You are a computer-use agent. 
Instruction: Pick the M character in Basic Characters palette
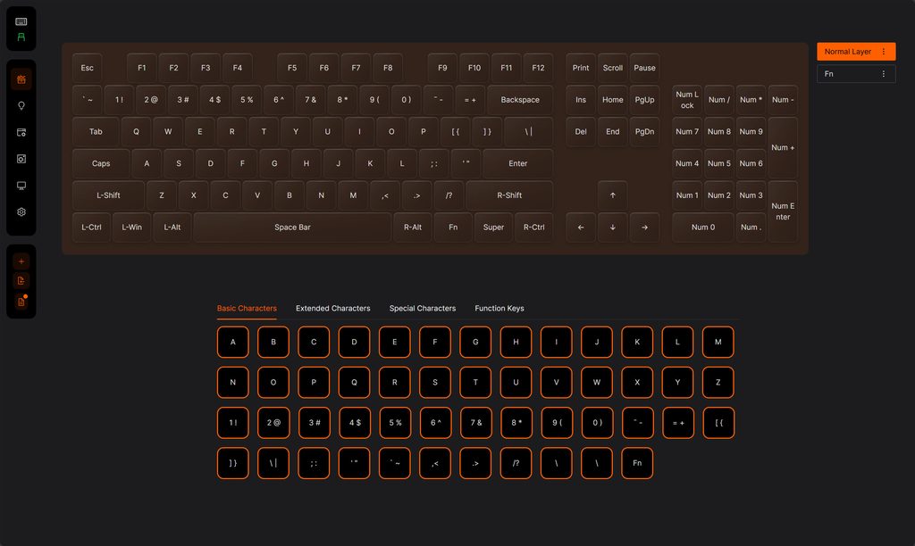tap(718, 342)
